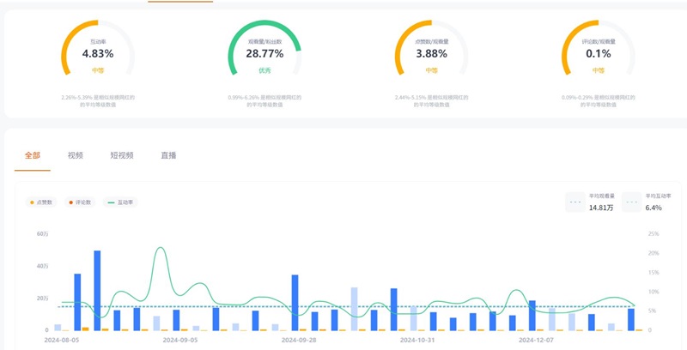This screenshot has height=350, width=687.
Task: Hide the 评论数 legend series
Action: coord(80,202)
